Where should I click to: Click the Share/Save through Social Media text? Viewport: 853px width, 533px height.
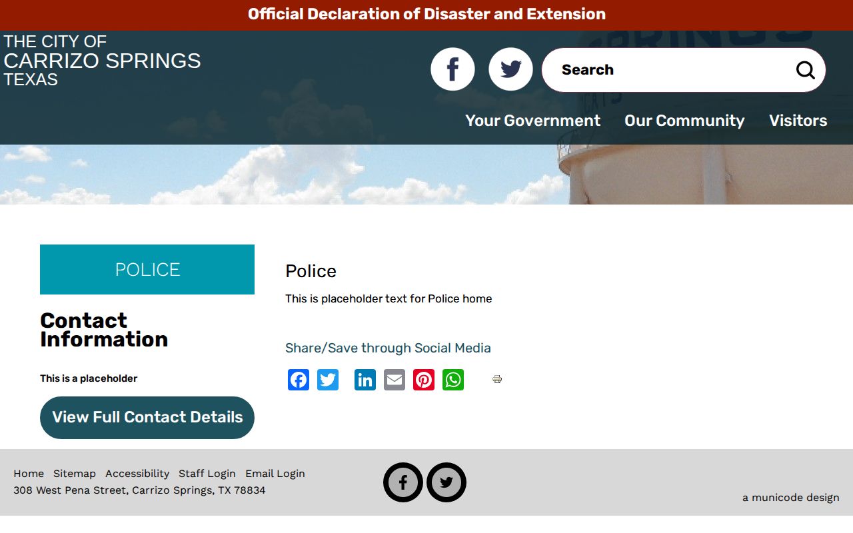tap(388, 348)
